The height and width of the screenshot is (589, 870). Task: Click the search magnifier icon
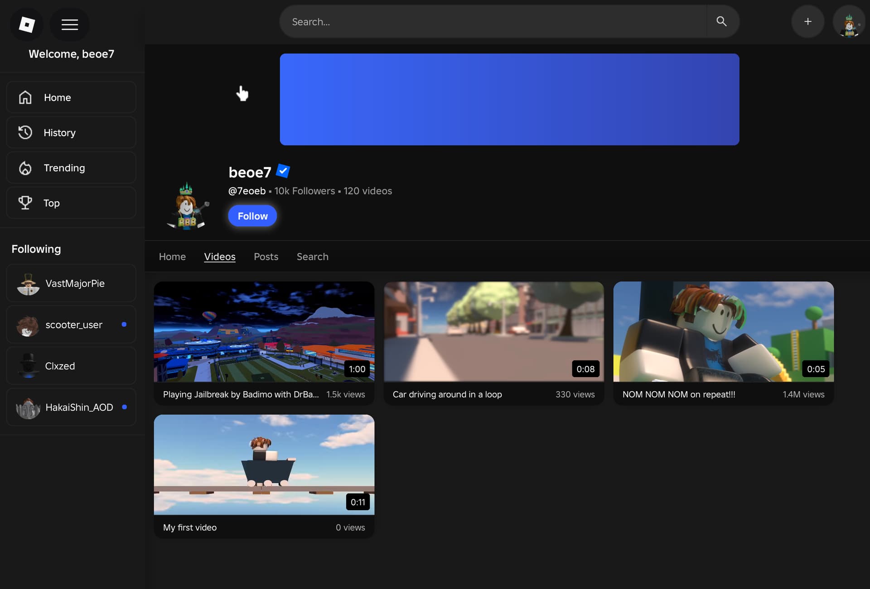[721, 21]
